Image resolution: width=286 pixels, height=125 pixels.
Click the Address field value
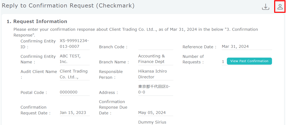click(x=156, y=89)
